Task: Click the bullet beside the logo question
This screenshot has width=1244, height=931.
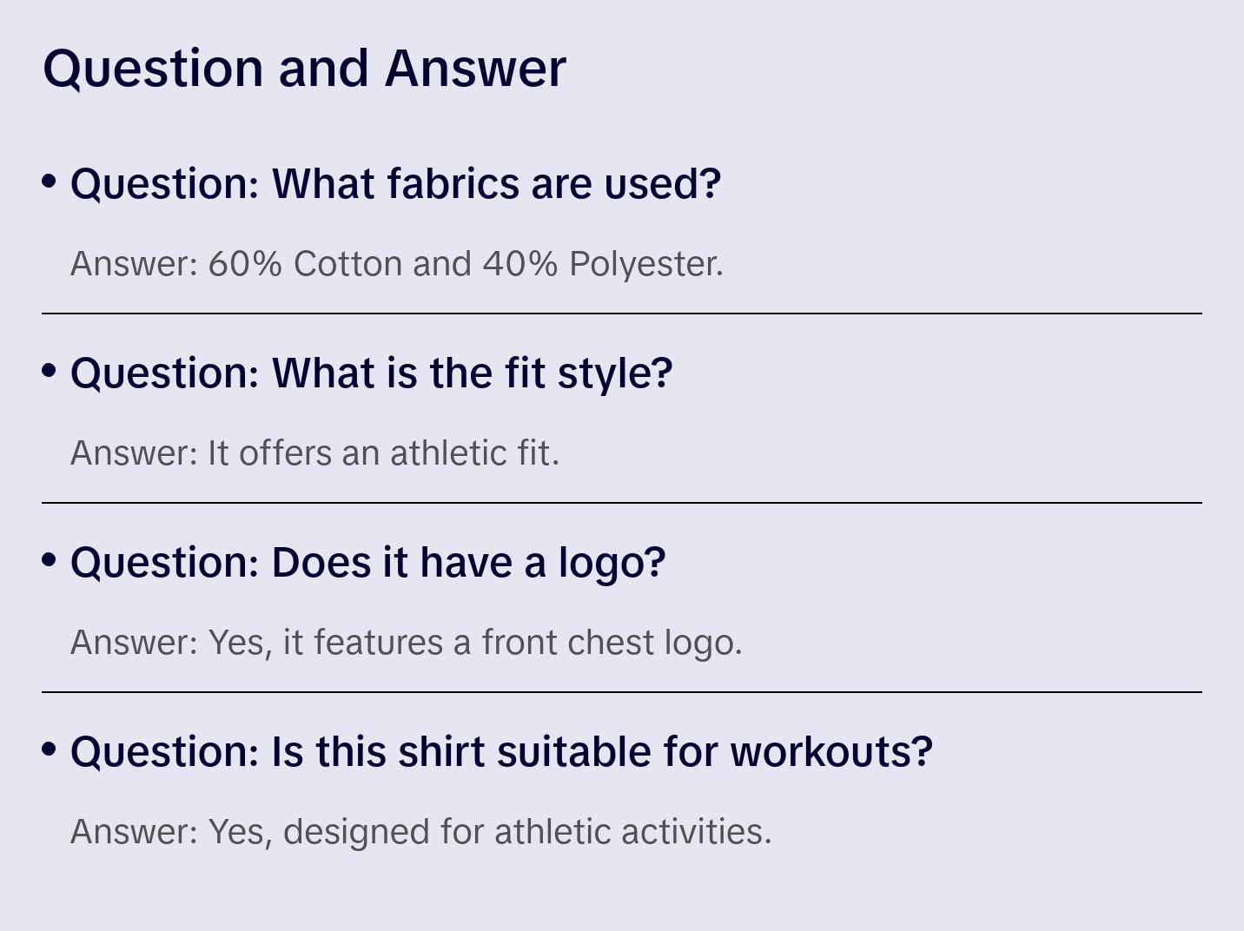Action: coord(50,560)
